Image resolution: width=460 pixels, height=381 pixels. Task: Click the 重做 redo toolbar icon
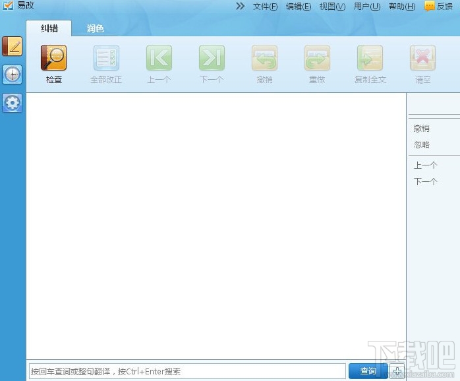pyautogui.click(x=317, y=58)
